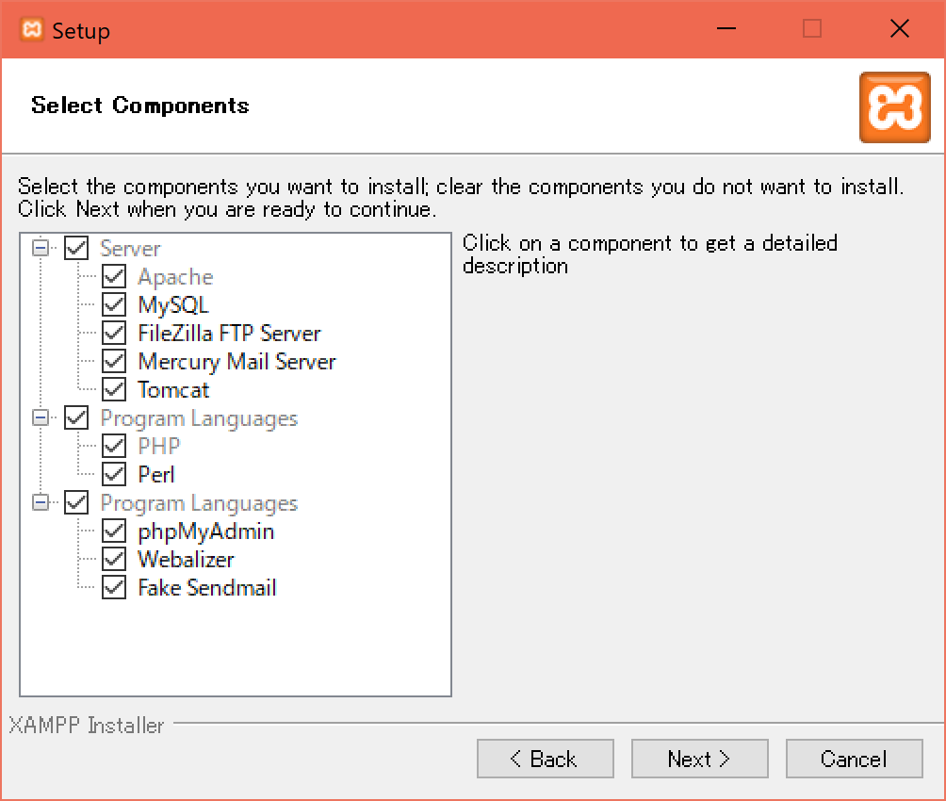Toggle the PHP checkbox
Viewport: 946px width, 801px height.
pyautogui.click(x=114, y=446)
